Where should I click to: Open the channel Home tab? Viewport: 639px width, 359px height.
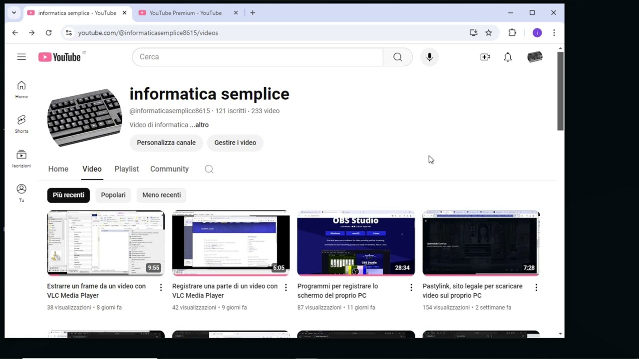pyautogui.click(x=58, y=169)
